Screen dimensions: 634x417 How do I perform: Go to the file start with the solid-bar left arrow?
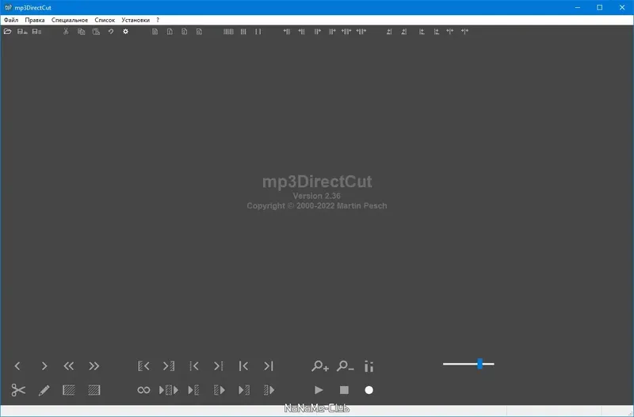[243, 366]
